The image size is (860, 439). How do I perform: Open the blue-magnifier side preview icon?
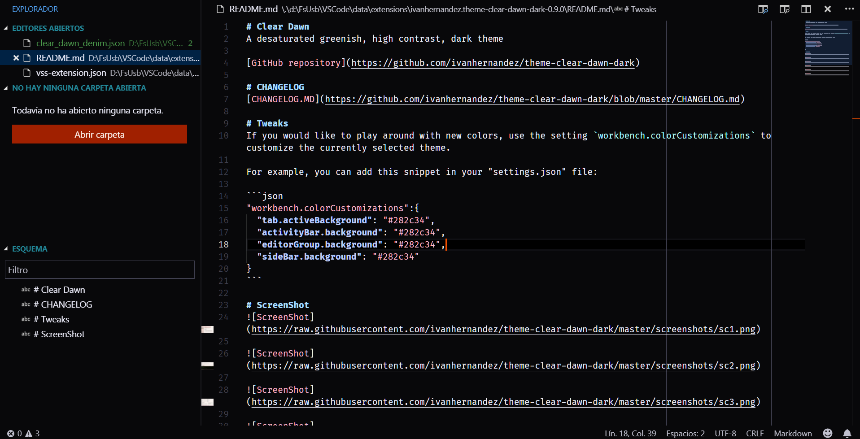(763, 9)
